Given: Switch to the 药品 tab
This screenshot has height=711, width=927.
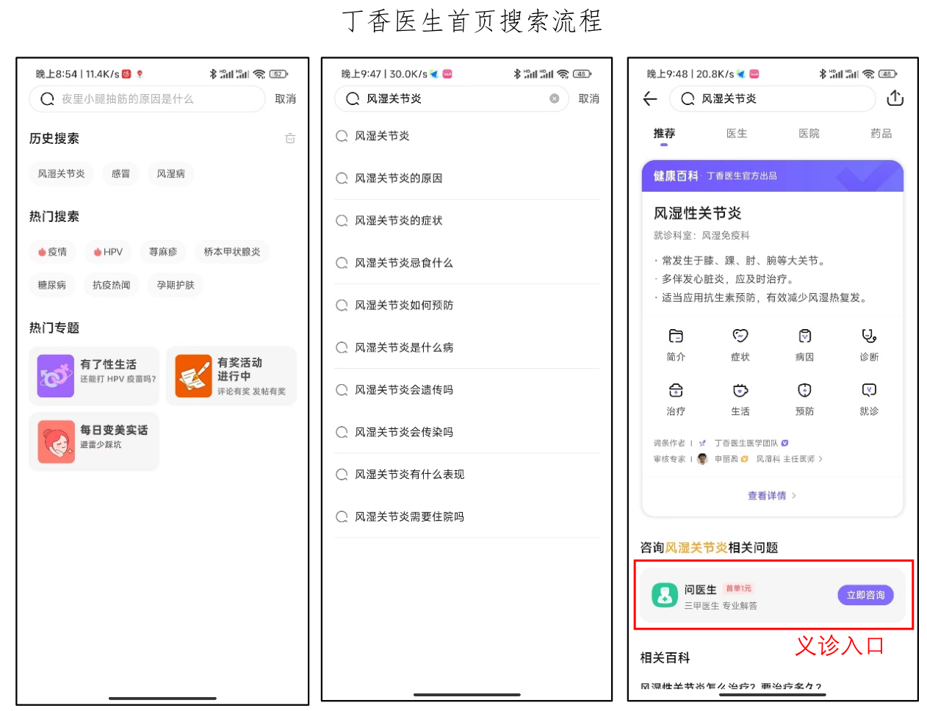Looking at the screenshot, I should (x=881, y=134).
